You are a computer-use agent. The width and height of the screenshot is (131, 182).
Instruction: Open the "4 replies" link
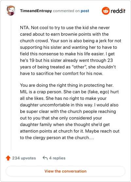tap(57, 158)
